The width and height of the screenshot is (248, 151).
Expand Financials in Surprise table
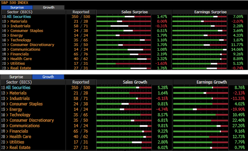(8, 54)
